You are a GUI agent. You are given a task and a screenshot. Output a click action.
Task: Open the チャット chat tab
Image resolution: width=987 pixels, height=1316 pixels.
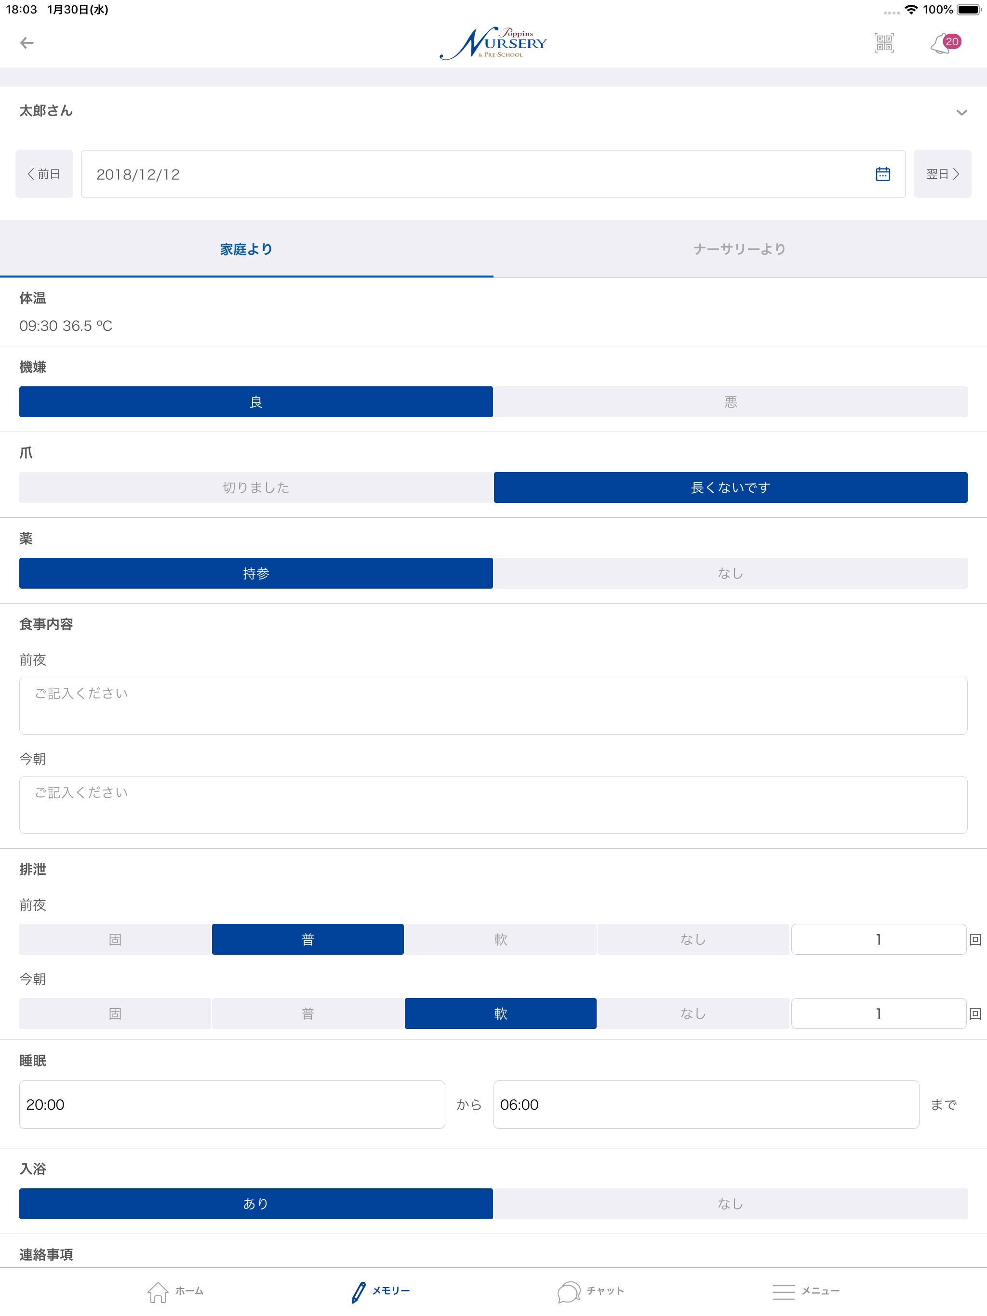click(590, 1291)
